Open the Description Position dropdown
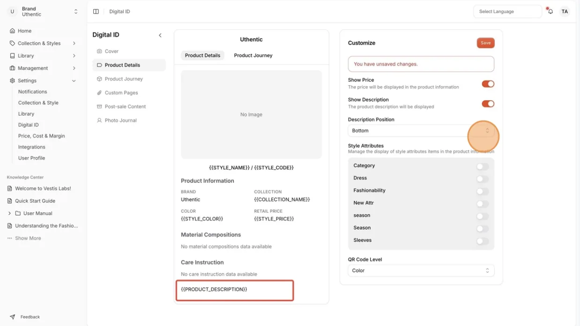Viewport: 580px width, 326px height. coord(421,131)
